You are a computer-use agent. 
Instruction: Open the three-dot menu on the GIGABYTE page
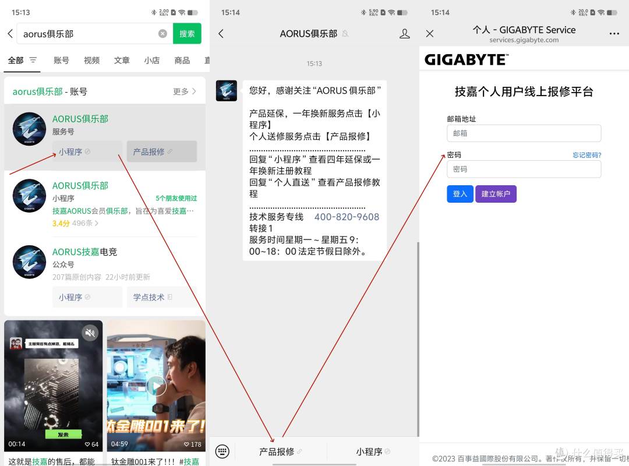(614, 34)
